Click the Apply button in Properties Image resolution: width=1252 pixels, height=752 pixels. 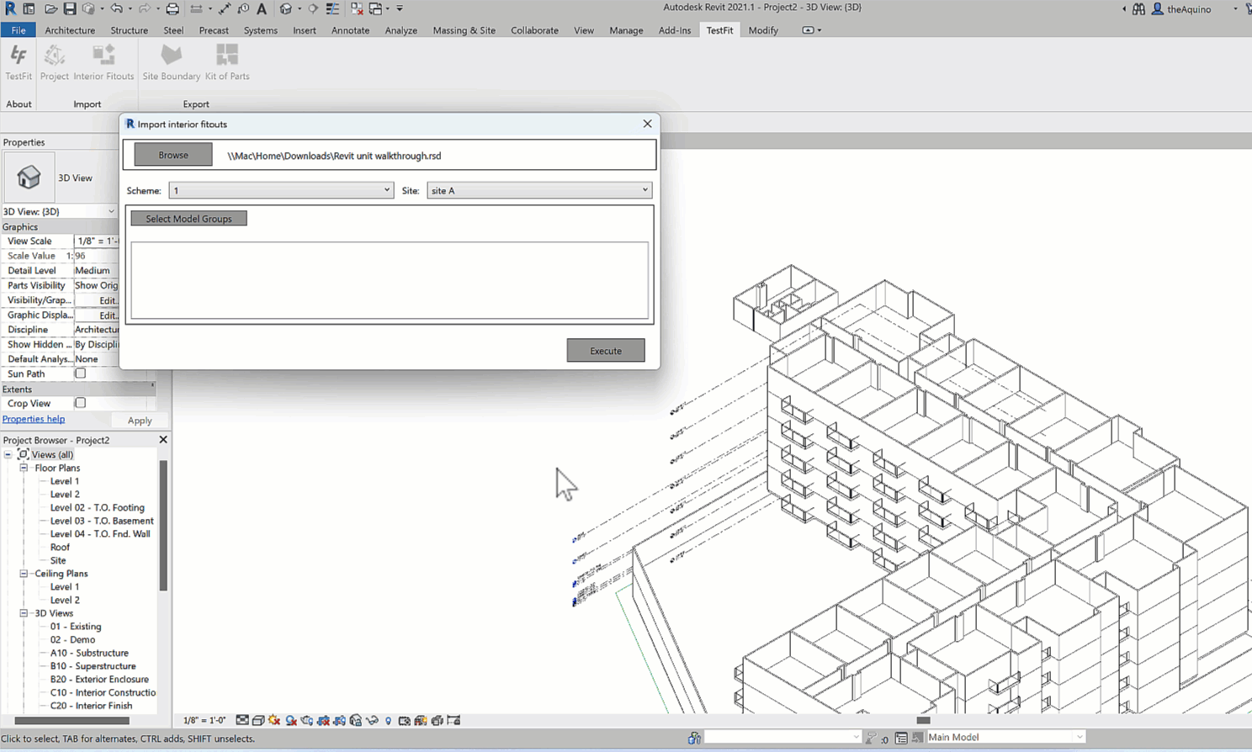click(x=140, y=421)
